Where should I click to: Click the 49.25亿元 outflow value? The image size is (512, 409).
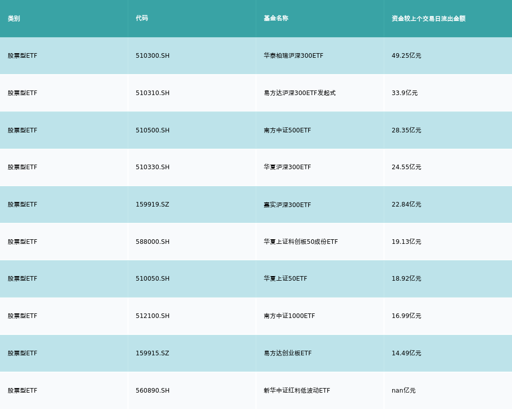point(406,56)
